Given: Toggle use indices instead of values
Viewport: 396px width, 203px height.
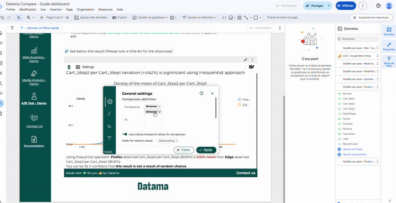Looking at the screenshot, I should pyautogui.click(x=125, y=134).
